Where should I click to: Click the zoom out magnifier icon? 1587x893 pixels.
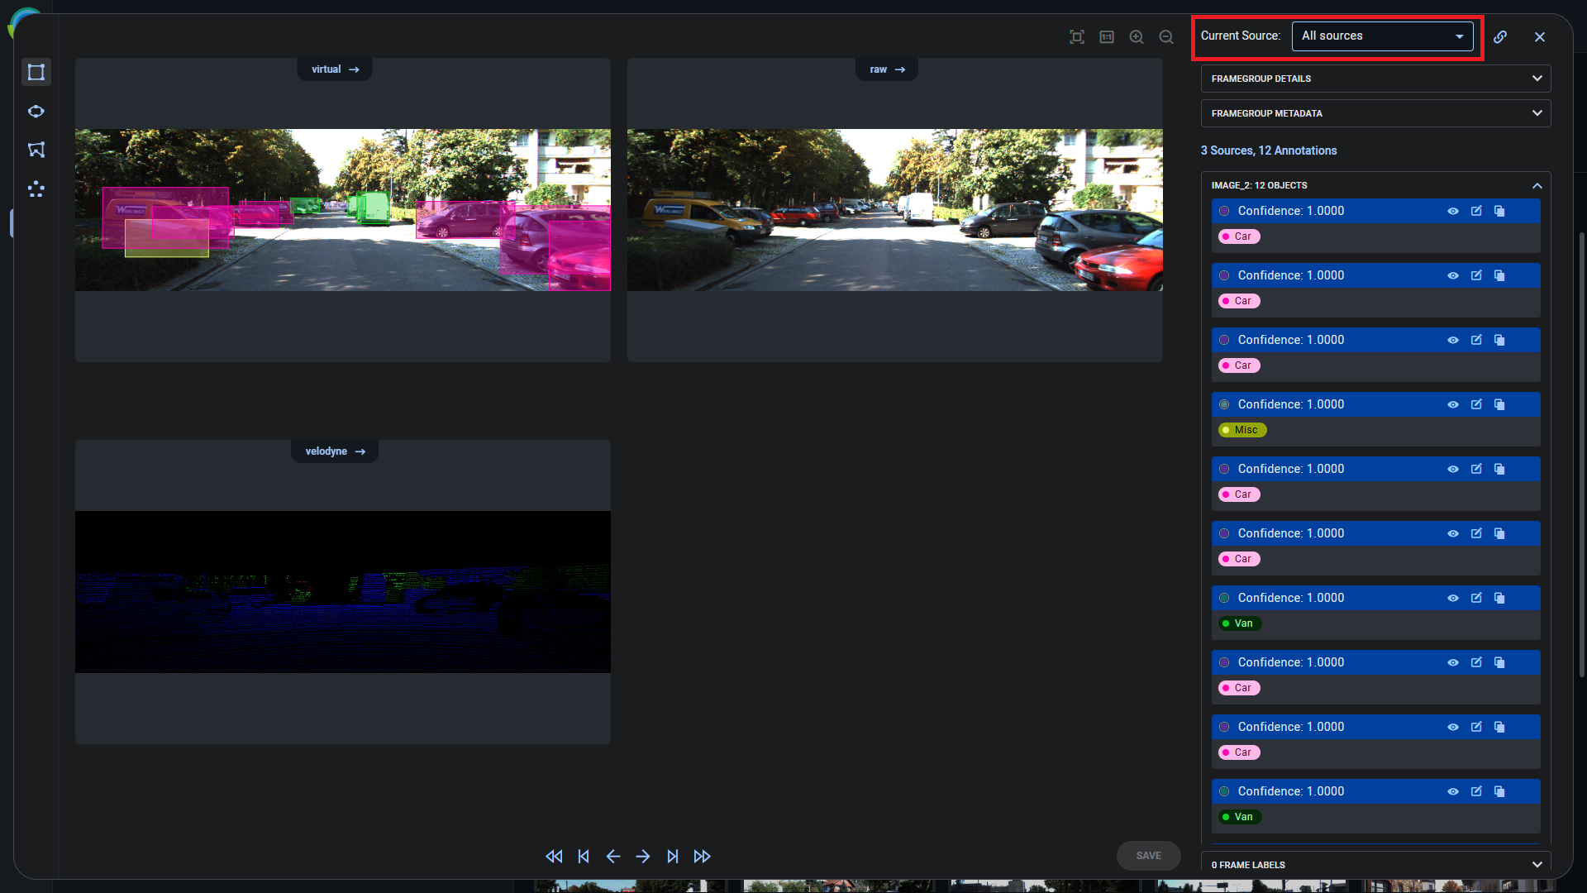[x=1166, y=37]
